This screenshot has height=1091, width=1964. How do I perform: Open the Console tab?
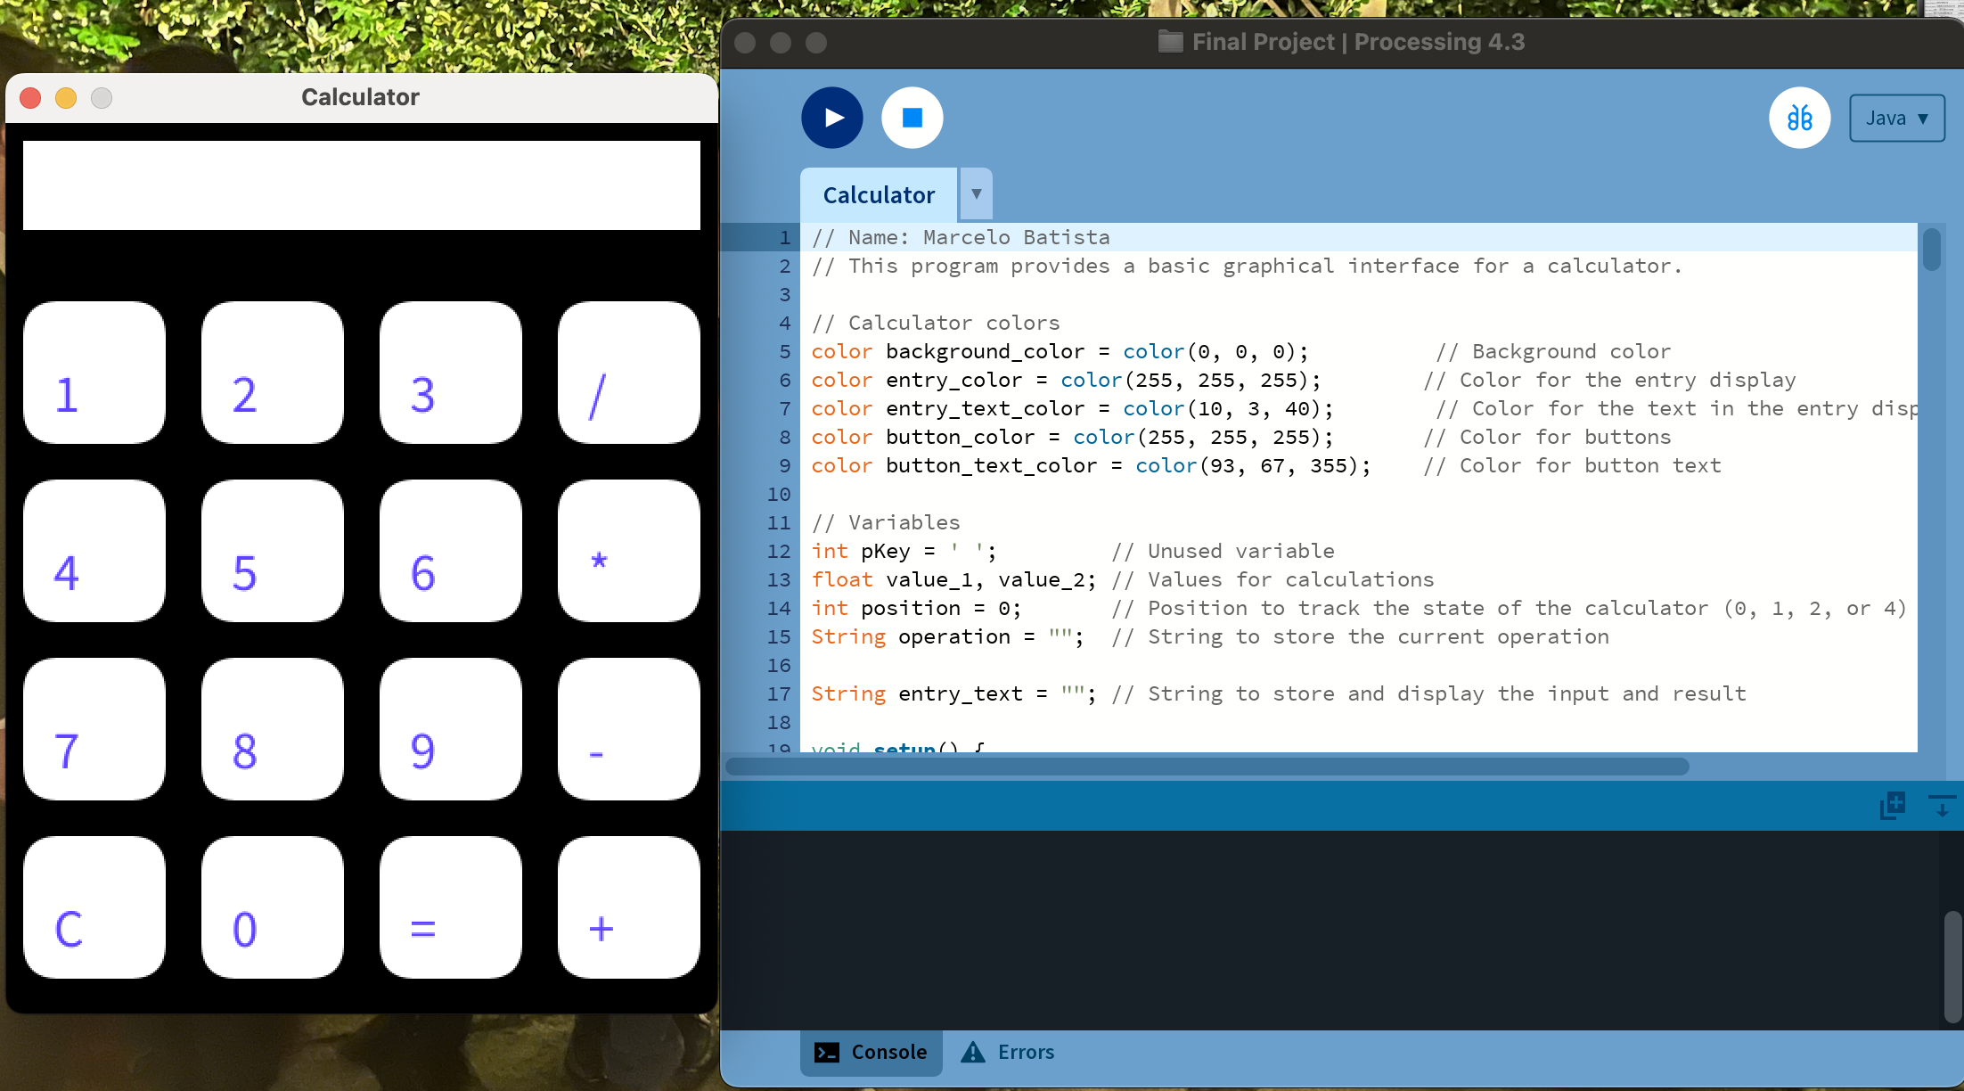click(872, 1052)
